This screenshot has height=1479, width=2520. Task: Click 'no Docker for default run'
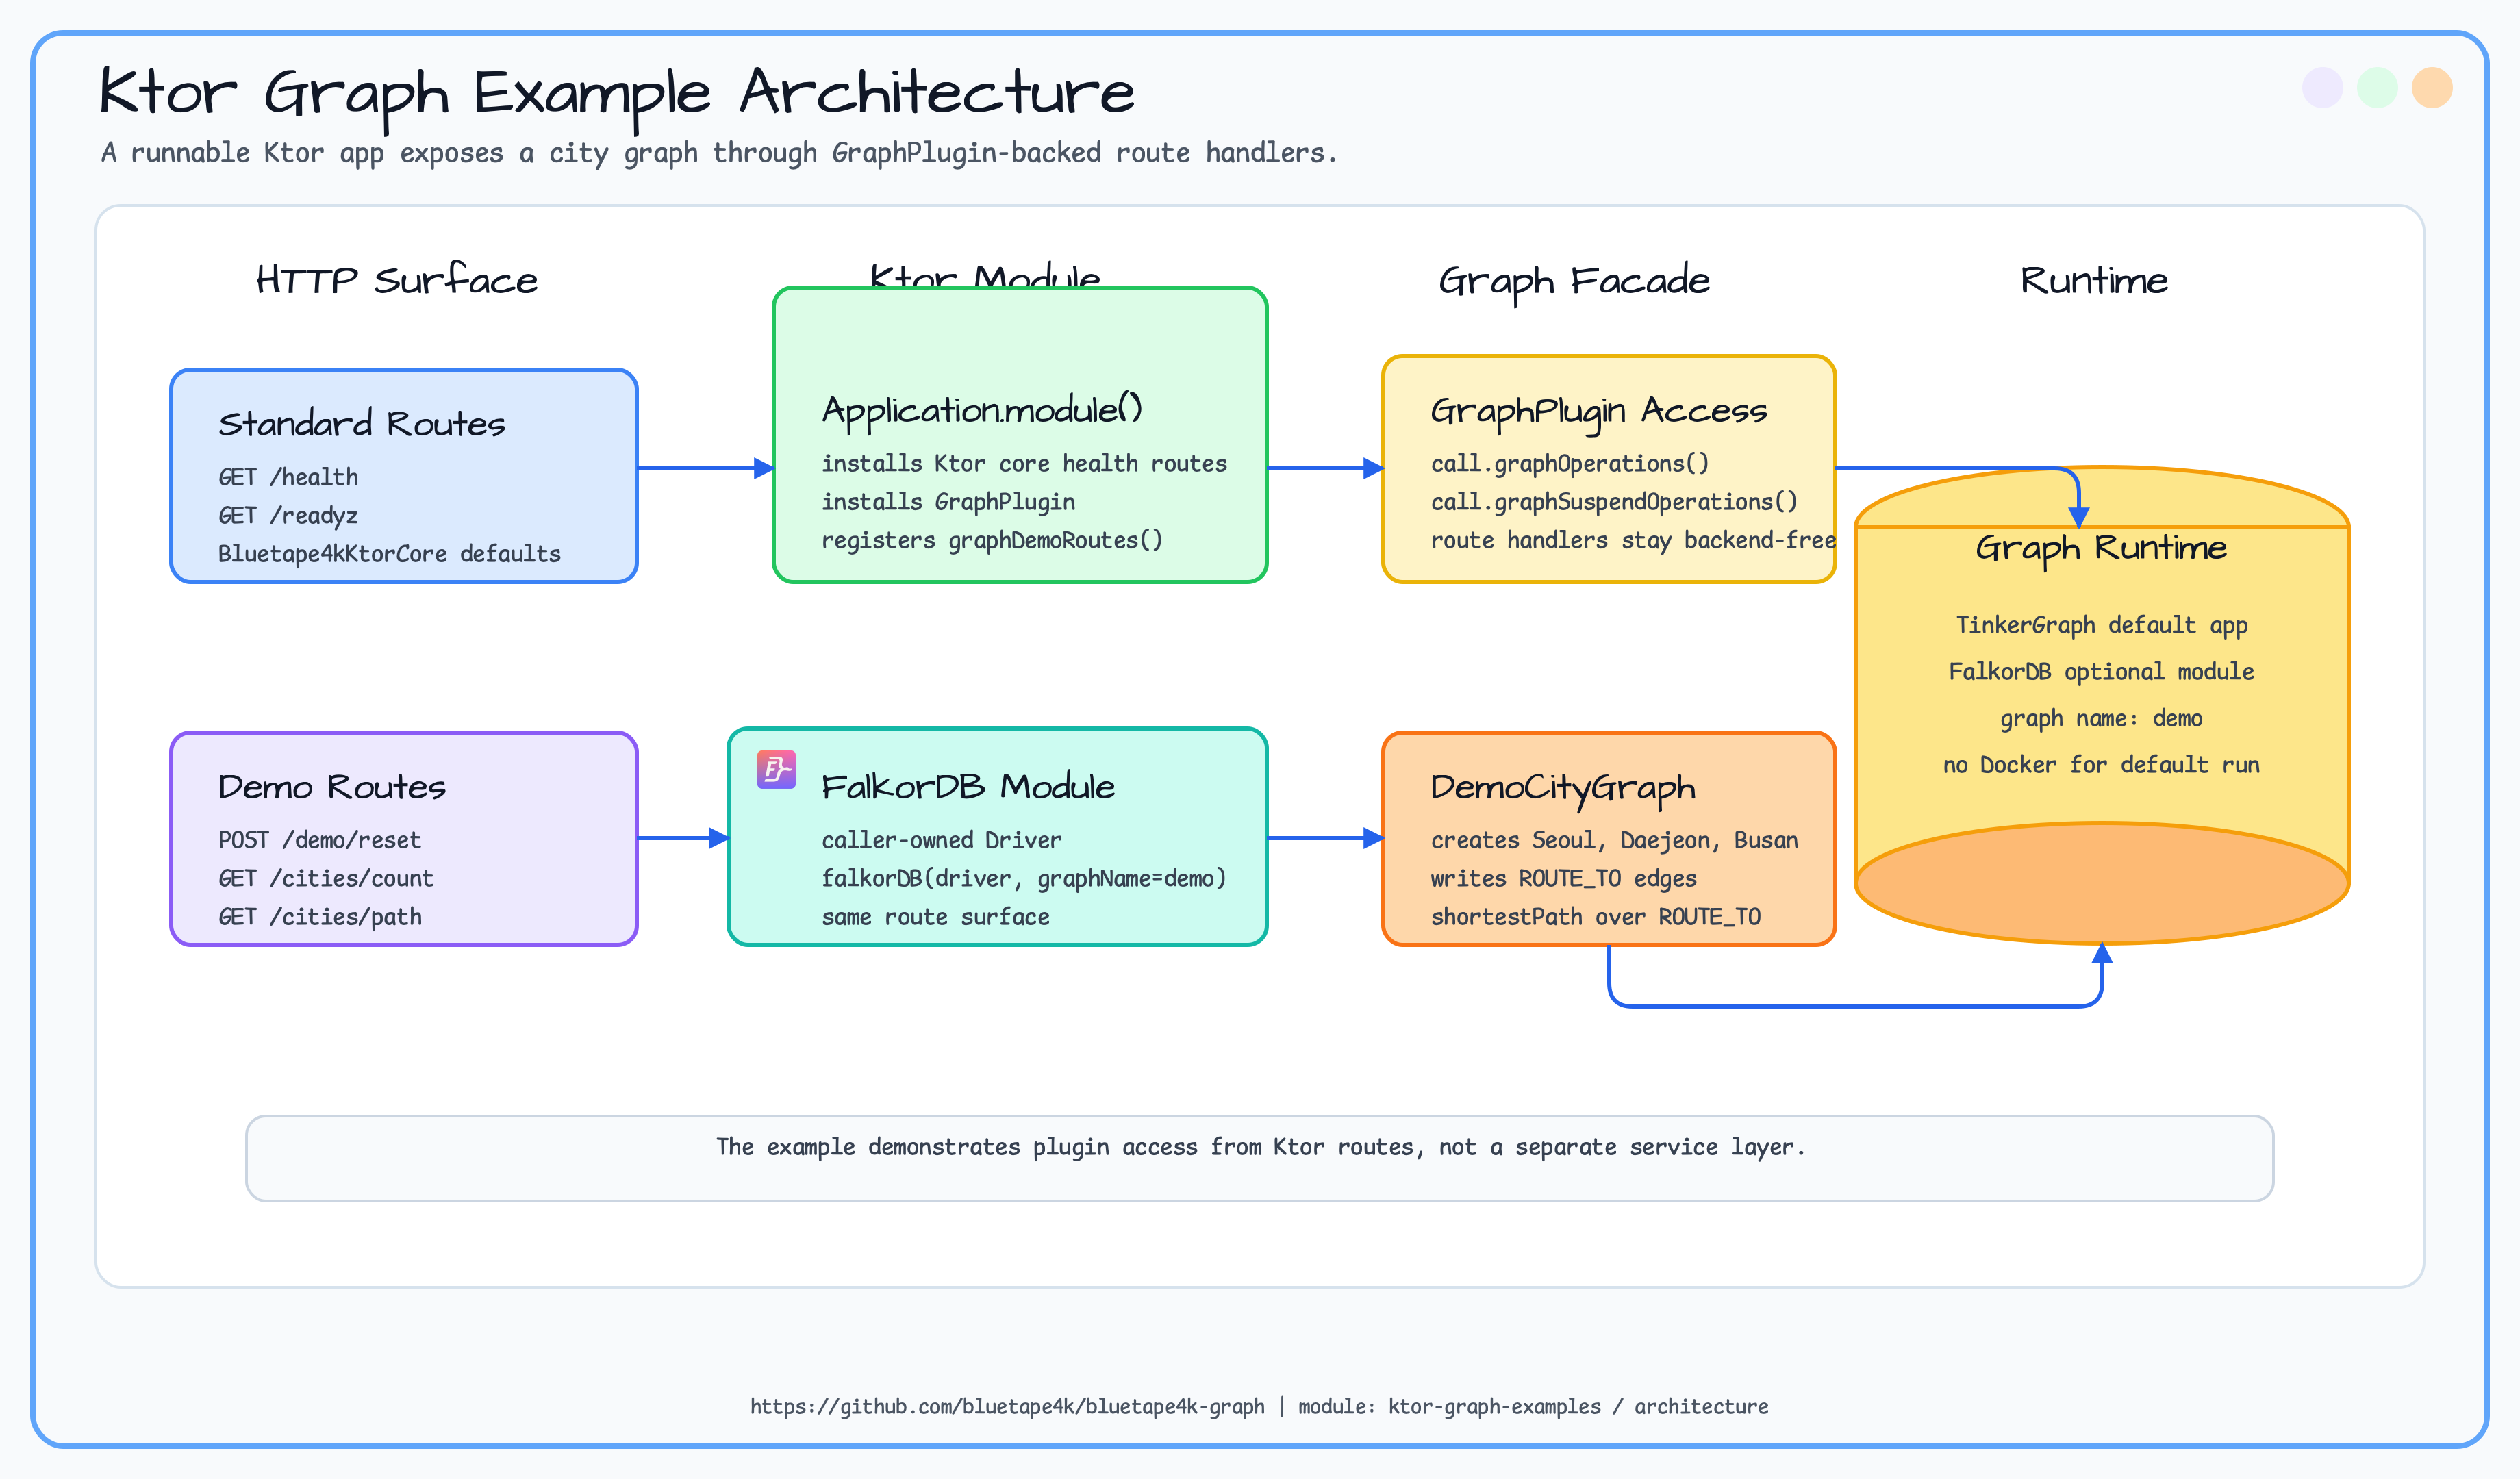[x=2101, y=764]
